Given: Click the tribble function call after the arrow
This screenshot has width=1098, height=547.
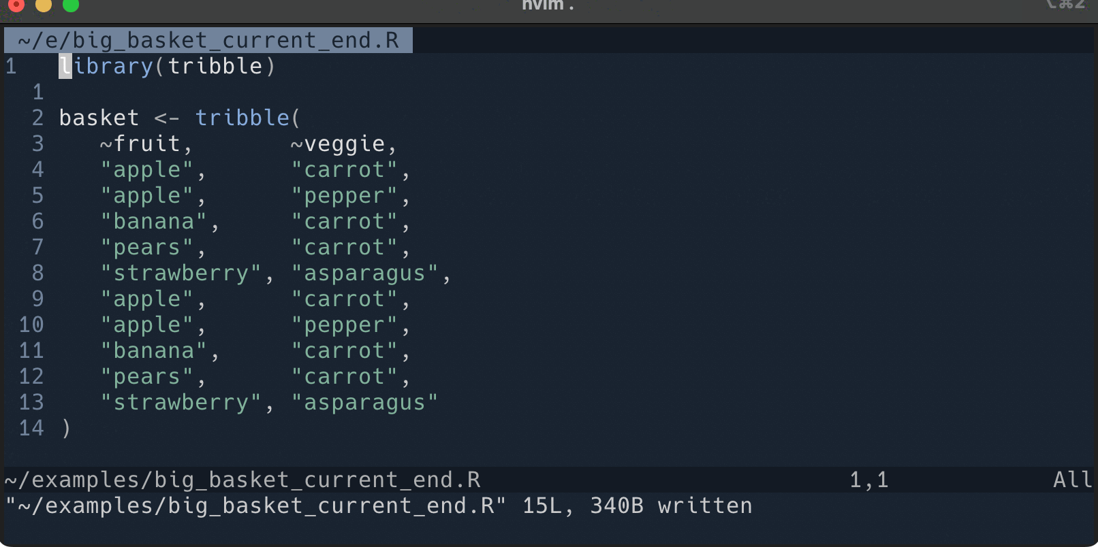Looking at the screenshot, I should pyautogui.click(x=242, y=118).
